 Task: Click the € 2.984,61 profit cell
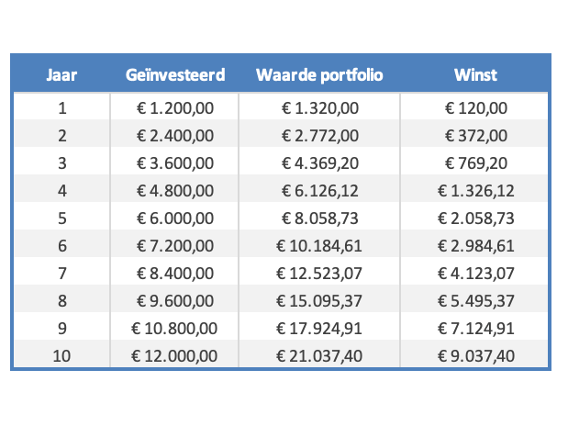(x=475, y=246)
